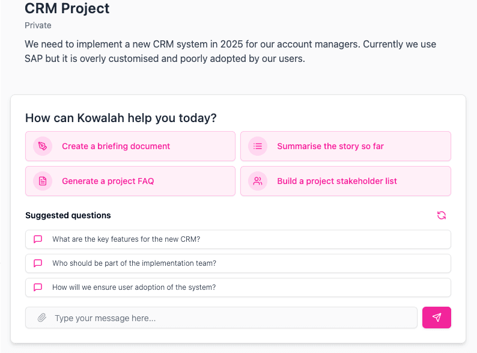The image size is (477, 353).
Task: Click the paperclip attachment icon
Action: point(42,318)
